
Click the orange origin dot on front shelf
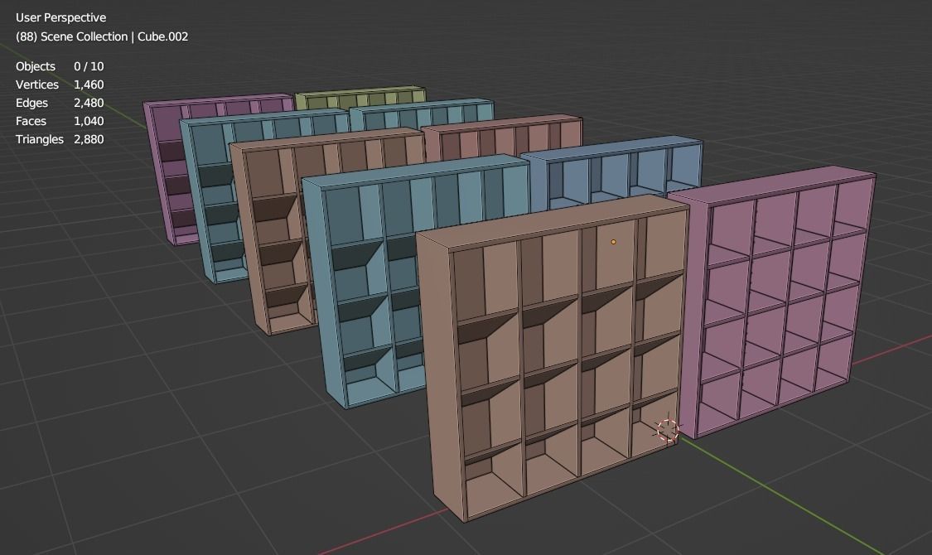[x=613, y=242]
